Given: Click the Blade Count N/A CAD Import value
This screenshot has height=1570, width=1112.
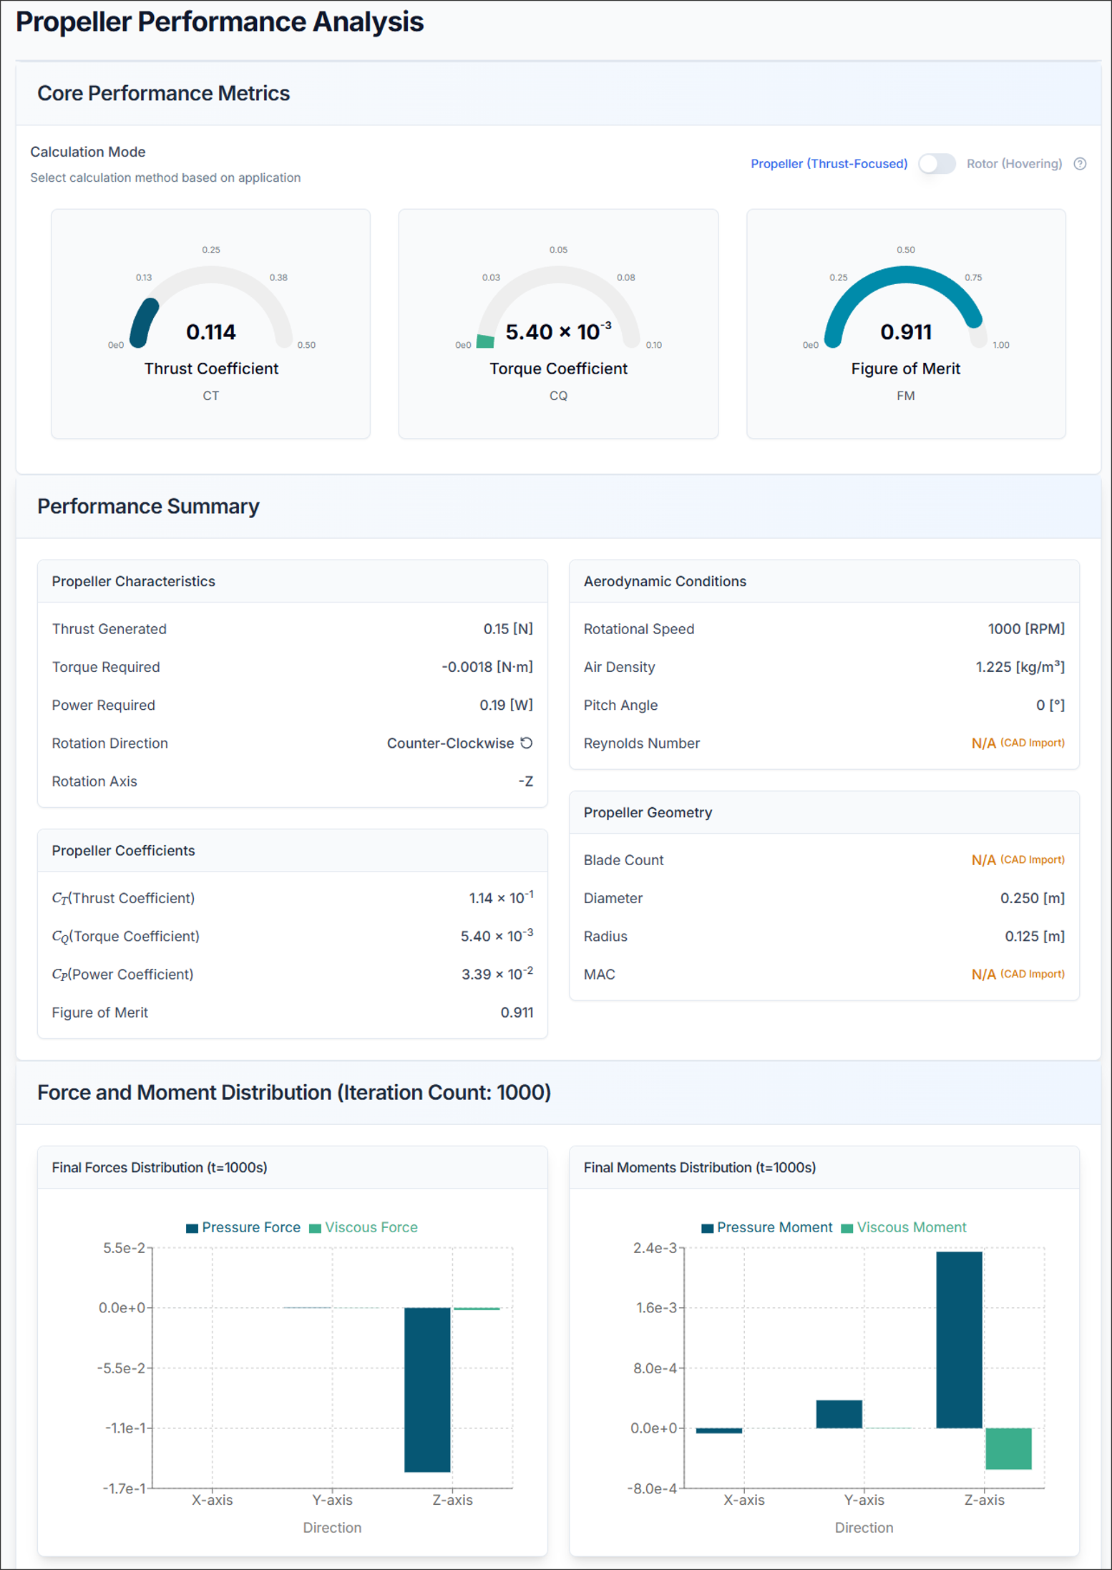Looking at the screenshot, I should click(1017, 859).
